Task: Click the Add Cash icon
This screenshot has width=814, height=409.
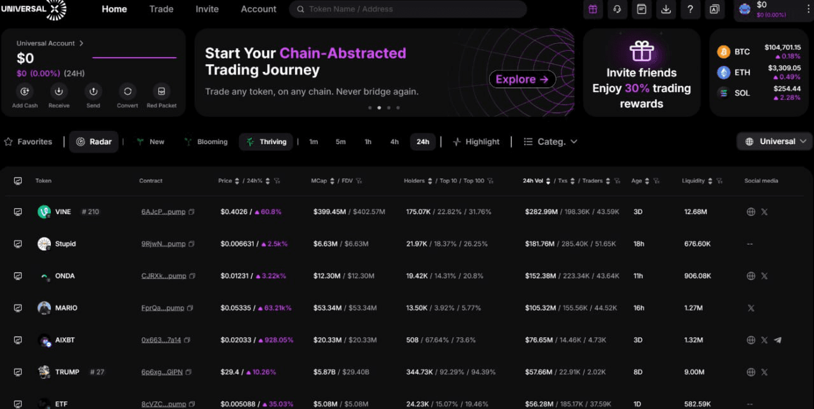Action: coord(25,91)
